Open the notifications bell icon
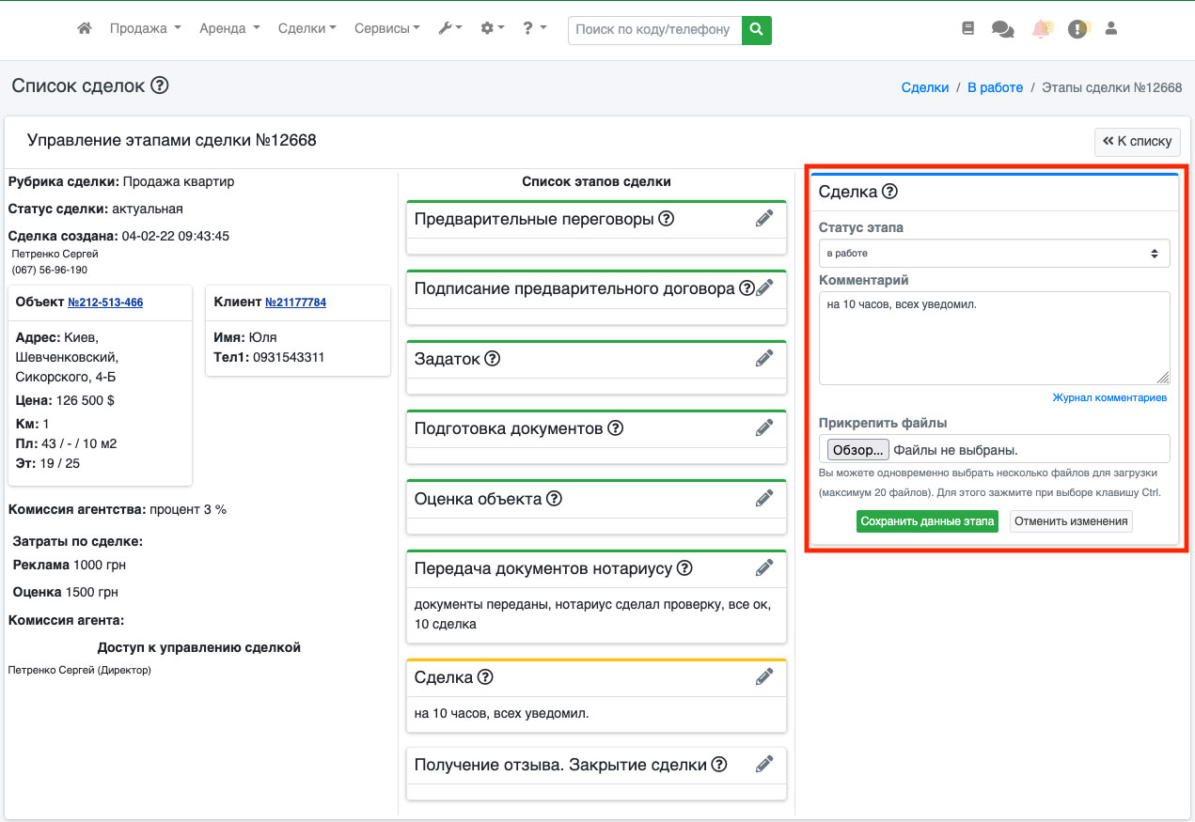Image resolution: width=1195 pixels, height=822 pixels. (x=1041, y=29)
